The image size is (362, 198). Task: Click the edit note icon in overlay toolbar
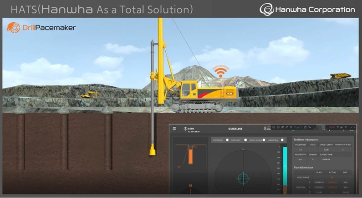click(x=282, y=127)
